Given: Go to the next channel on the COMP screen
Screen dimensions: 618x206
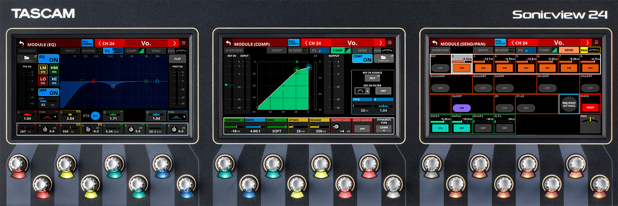Looking at the screenshot, I should pos(381,43).
